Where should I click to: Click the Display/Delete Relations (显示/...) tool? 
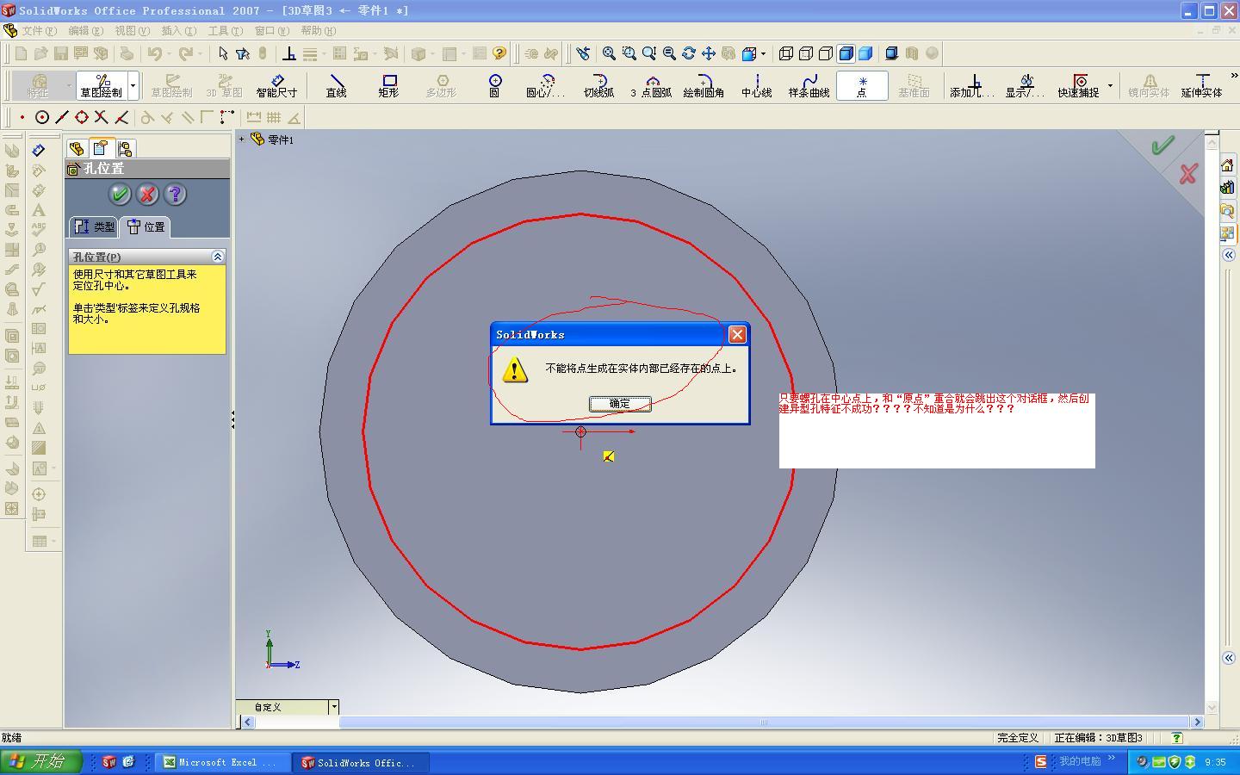coord(1025,86)
